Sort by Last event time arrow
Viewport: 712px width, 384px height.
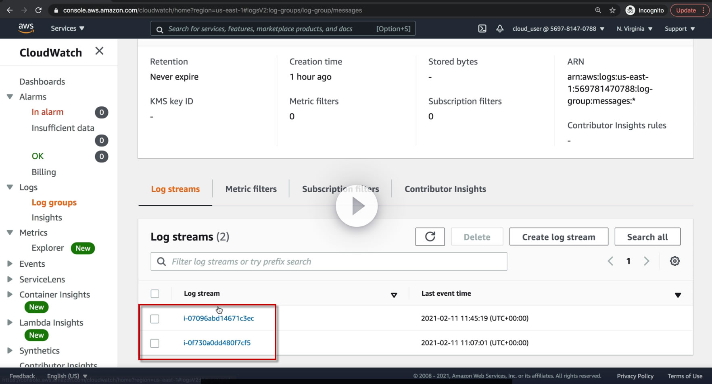click(678, 295)
